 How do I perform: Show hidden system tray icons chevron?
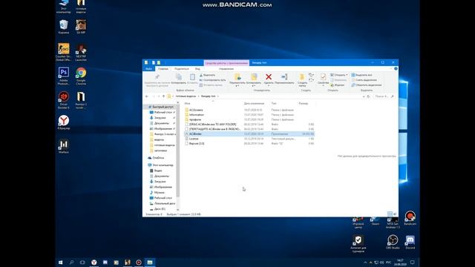tap(365, 263)
